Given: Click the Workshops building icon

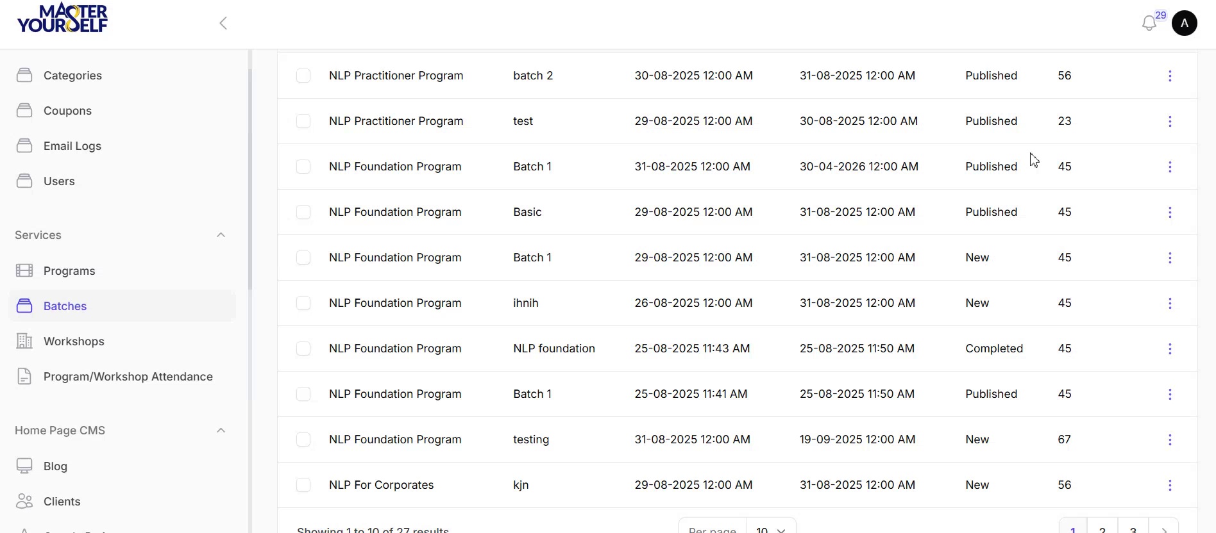Looking at the screenshot, I should (24, 341).
